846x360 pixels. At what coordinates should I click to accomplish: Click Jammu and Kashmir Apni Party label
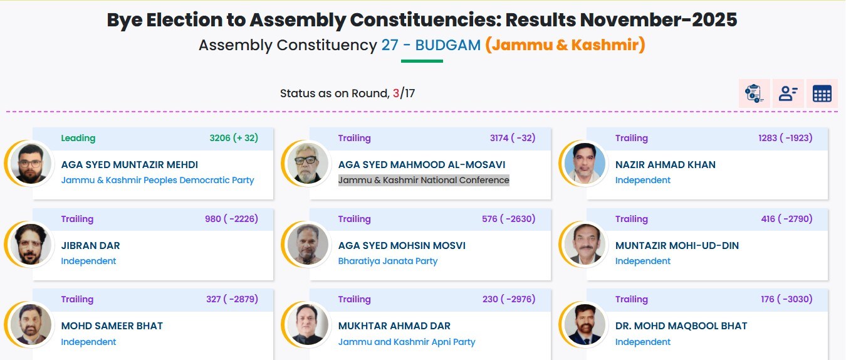pos(406,342)
